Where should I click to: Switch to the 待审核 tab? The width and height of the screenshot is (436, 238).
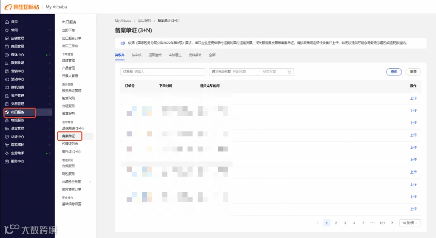[x=137, y=55]
